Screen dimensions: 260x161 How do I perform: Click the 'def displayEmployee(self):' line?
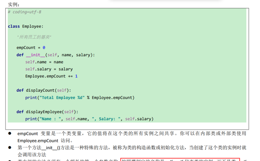(47, 112)
